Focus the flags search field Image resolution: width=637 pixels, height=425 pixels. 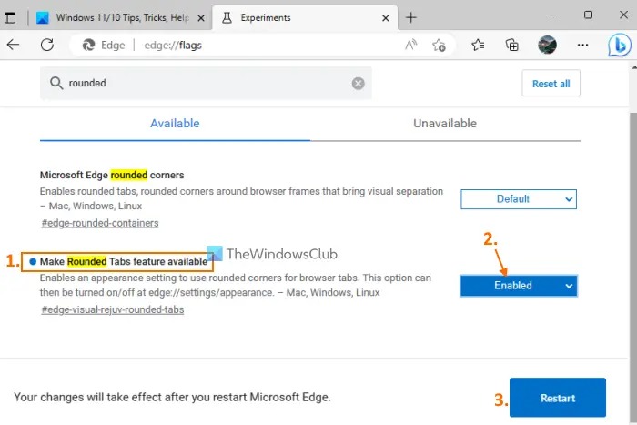tap(206, 84)
